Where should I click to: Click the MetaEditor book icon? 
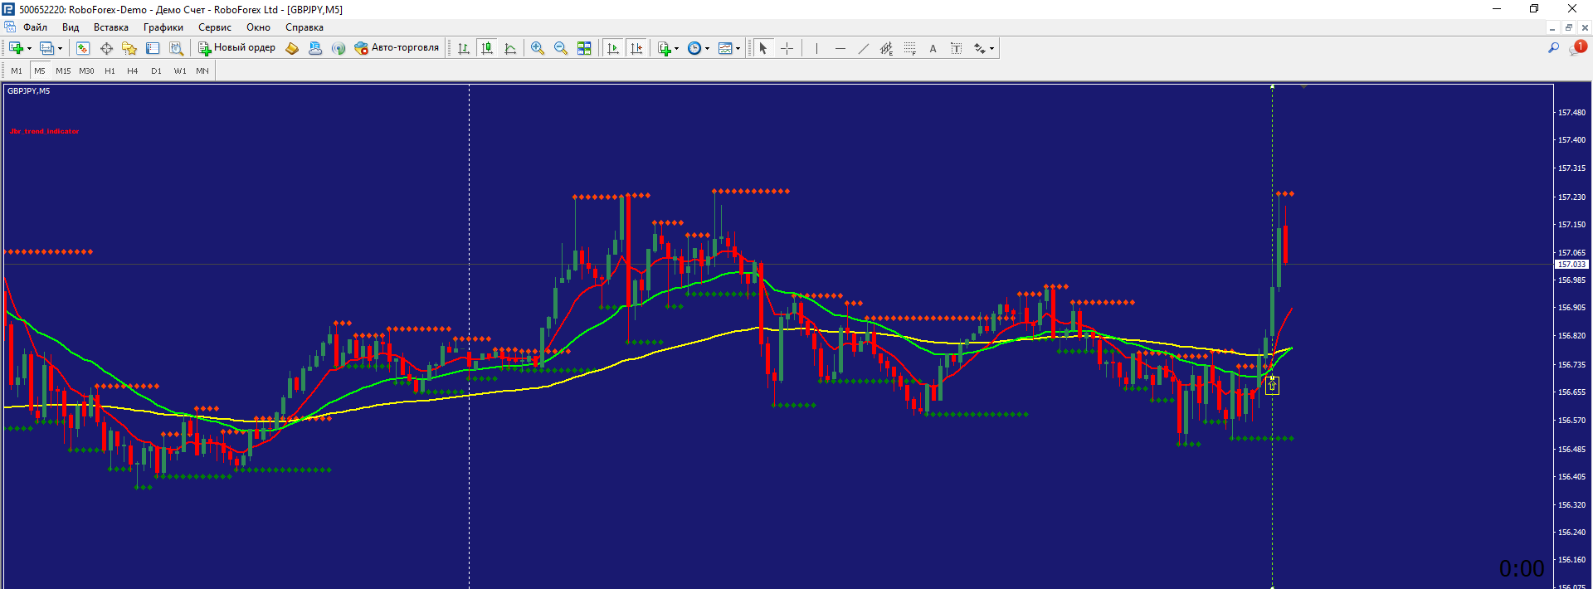pyautogui.click(x=292, y=48)
